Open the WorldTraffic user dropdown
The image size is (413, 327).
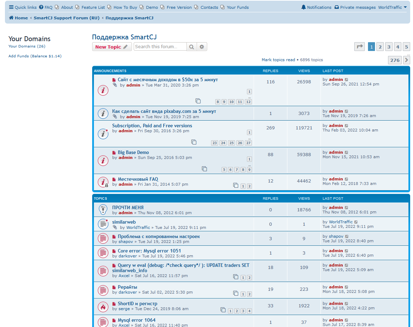[x=393, y=7]
